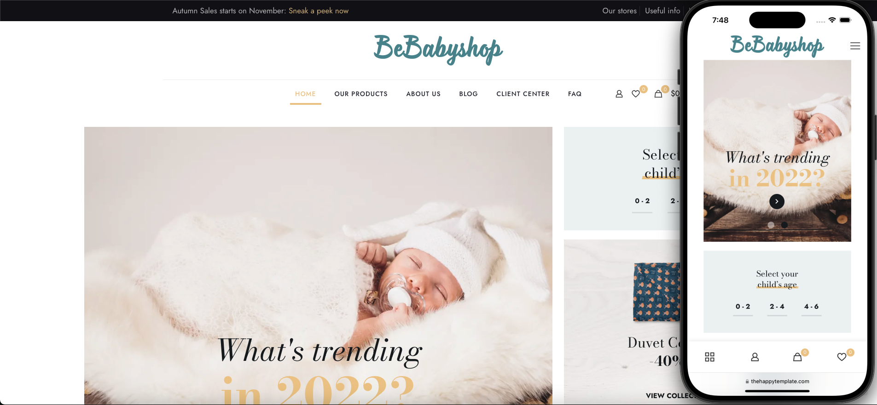Image resolution: width=877 pixels, height=405 pixels.
Task: Open the desktop shopping bag cart icon
Action: (658, 94)
